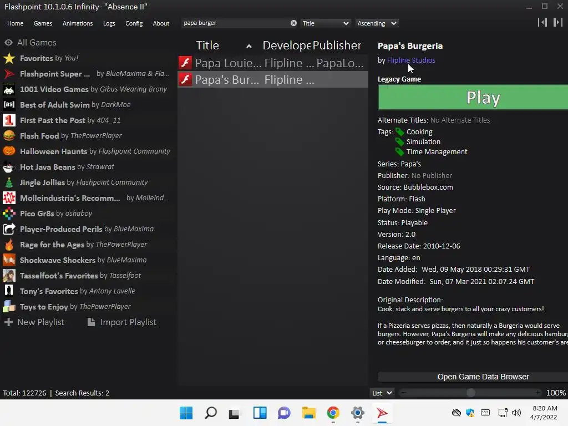Open the Jingle Jollies tree icon
This screenshot has height=426, width=568.
pos(9,182)
